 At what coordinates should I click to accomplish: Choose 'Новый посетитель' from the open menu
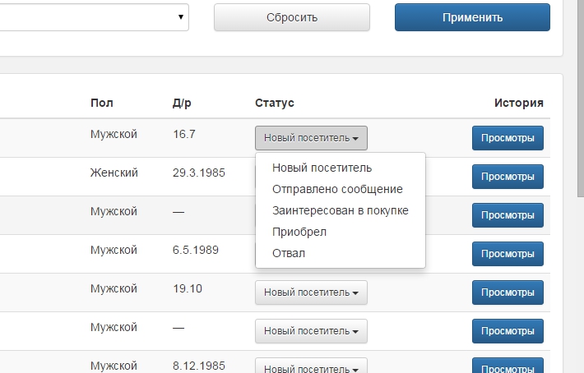(x=322, y=168)
